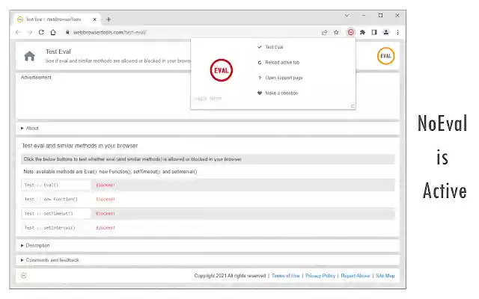The width and height of the screenshot is (479, 299).
Task: Click the Test :: setTimeout() button
Action: pyautogui.click(x=56, y=214)
